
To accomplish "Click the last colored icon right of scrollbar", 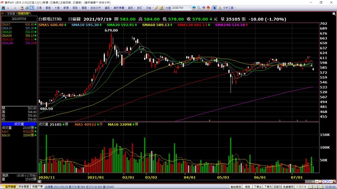I will pyautogui.click(x=335, y=182).
